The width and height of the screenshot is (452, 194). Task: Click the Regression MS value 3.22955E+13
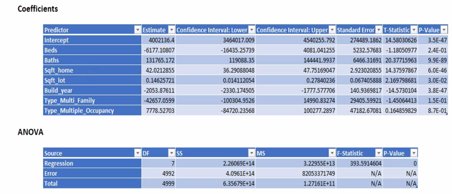[296, 163]
